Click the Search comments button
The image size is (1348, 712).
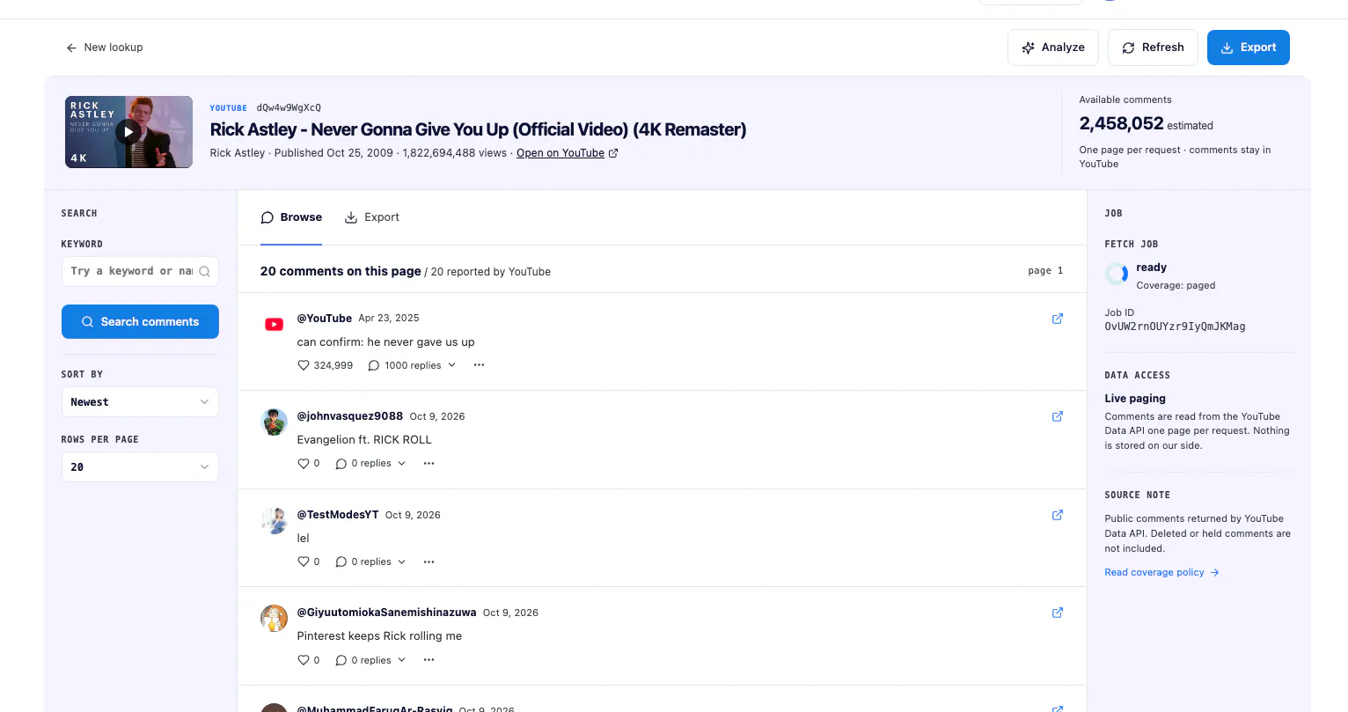point(140,322)
